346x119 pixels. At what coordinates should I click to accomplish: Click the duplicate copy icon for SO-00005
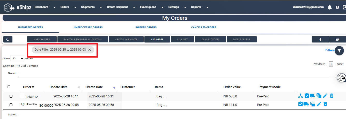[x=313, y=104]
